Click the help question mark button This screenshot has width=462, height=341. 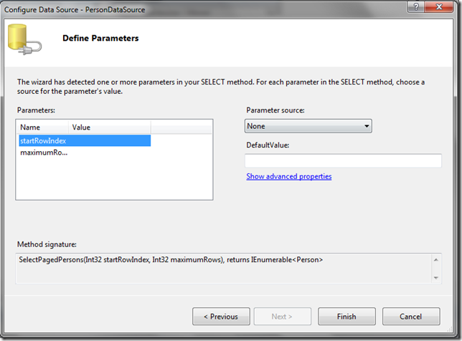pos(416,6)
